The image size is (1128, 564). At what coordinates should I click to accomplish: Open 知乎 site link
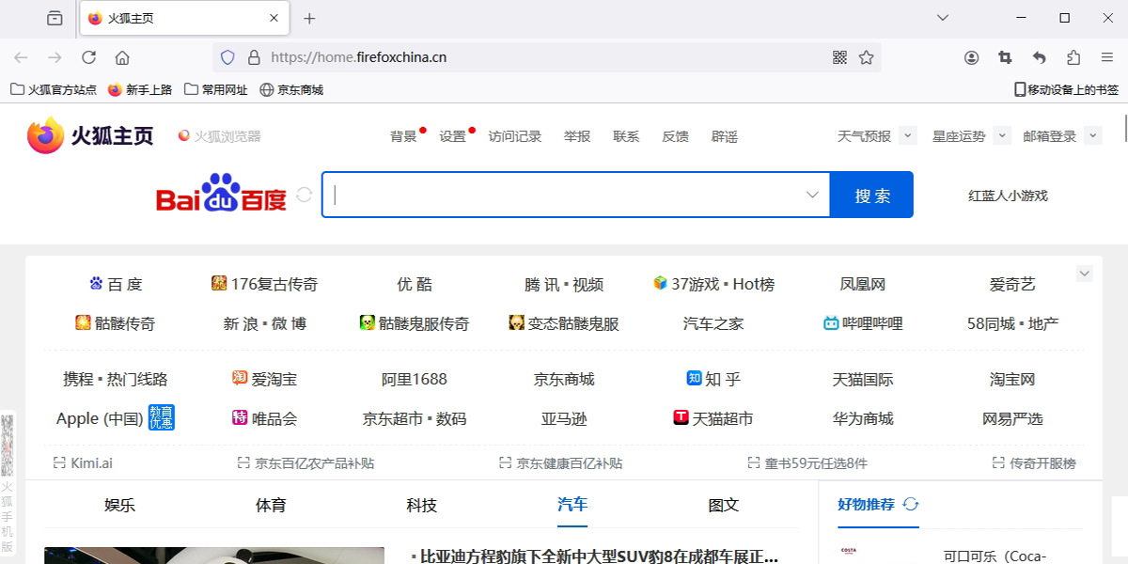(713, 379)
